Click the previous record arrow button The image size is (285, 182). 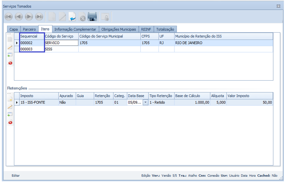coord(19,17)
